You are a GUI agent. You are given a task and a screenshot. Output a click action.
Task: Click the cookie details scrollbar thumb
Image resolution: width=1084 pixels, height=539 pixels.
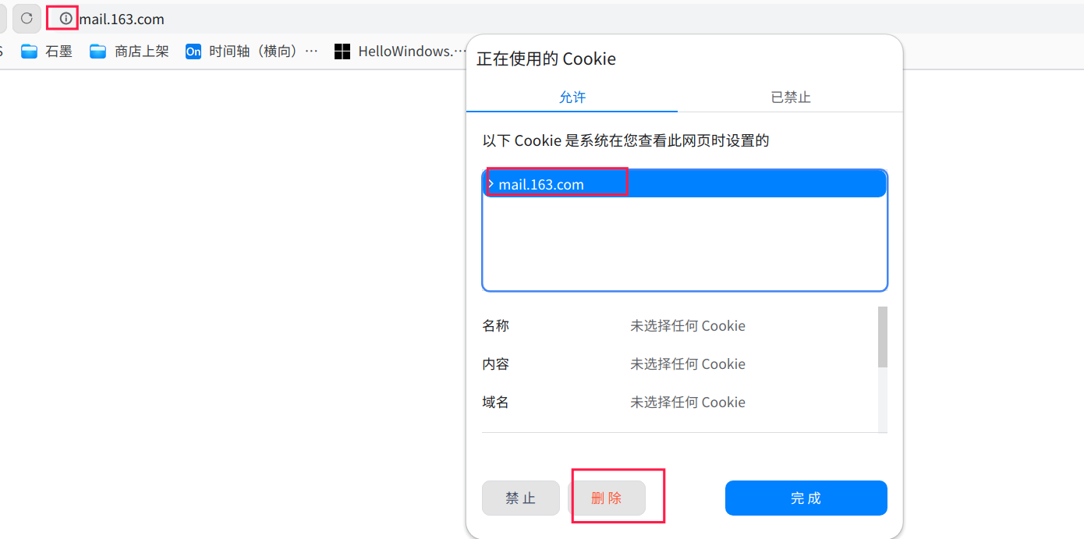pos(883,337)
